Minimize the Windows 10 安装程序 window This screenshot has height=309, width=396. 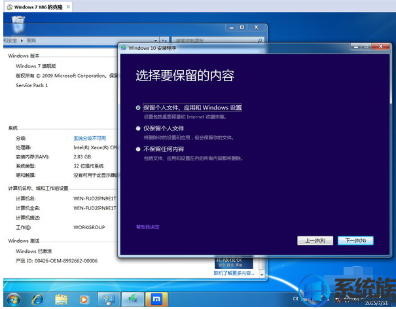pyautogui.click(x=356, y=46)
